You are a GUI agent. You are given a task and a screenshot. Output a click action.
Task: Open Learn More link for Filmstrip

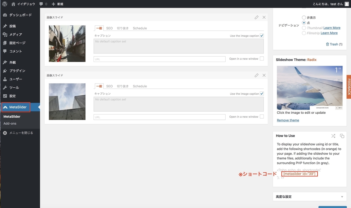329,33
